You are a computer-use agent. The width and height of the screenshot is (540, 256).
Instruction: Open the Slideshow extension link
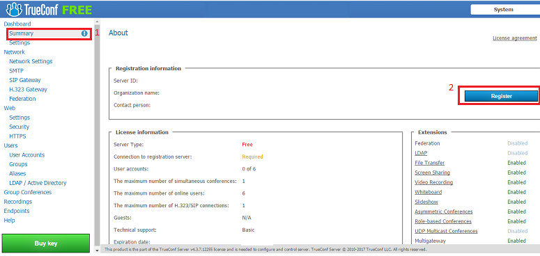[426, 202]
